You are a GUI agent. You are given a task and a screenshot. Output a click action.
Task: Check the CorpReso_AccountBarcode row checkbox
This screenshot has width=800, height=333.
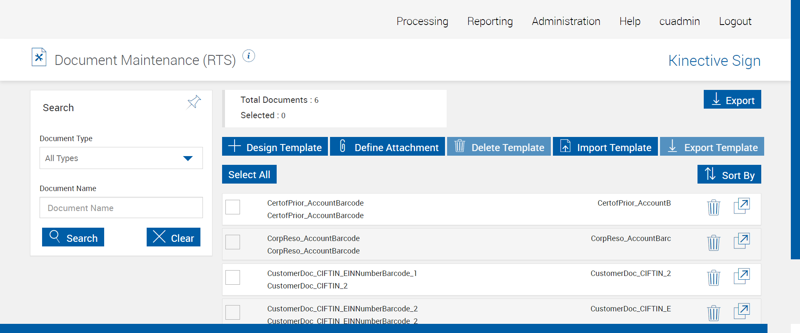232,242
